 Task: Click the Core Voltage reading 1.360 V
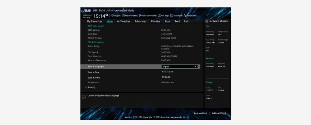(220, 43)
